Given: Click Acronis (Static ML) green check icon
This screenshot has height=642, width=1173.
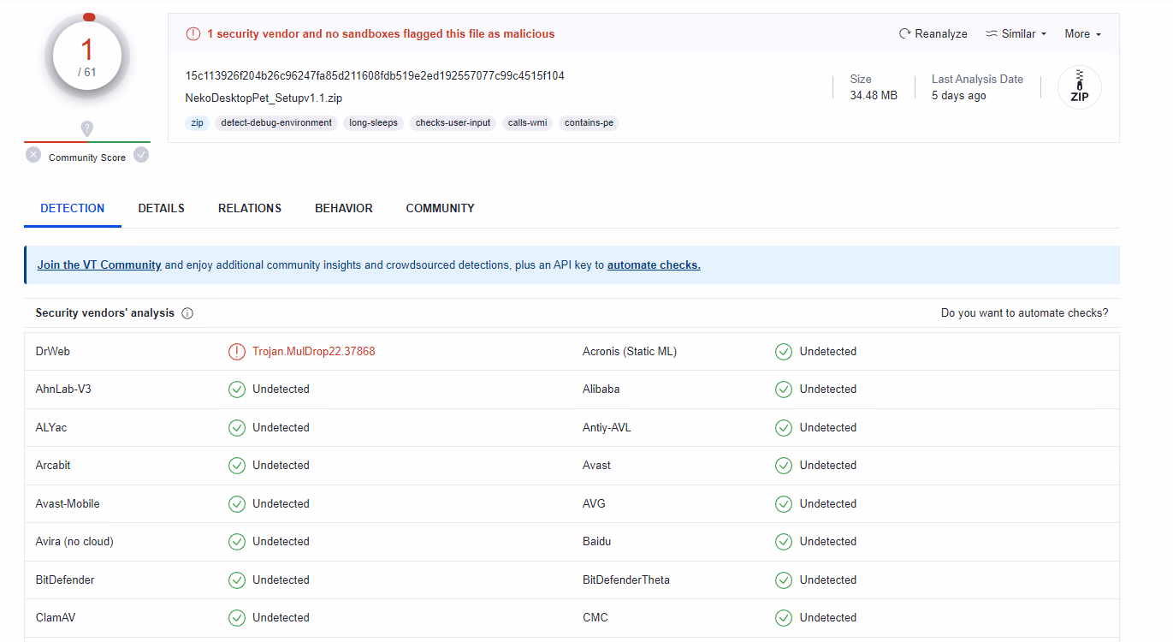Looking at the screenshot, I should click(x=784, y=352).
